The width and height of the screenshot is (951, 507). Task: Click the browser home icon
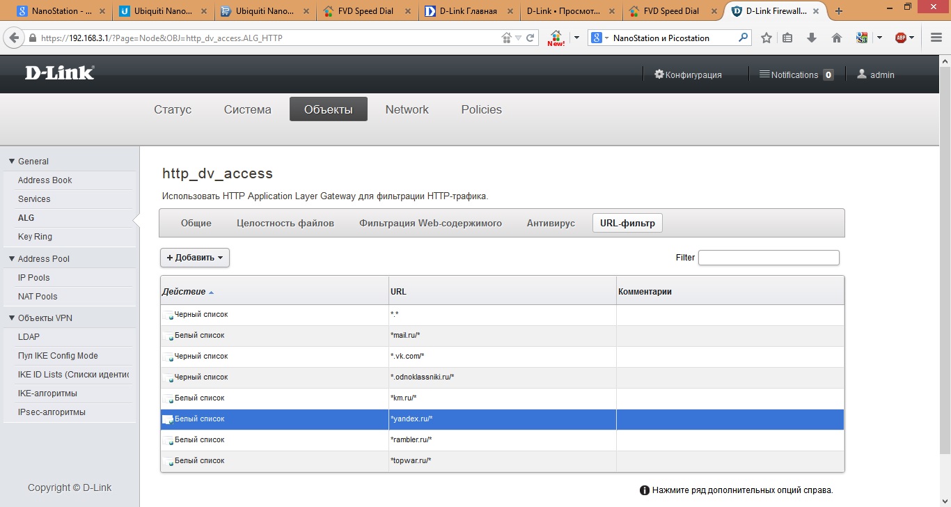click(x=837, y=38)
